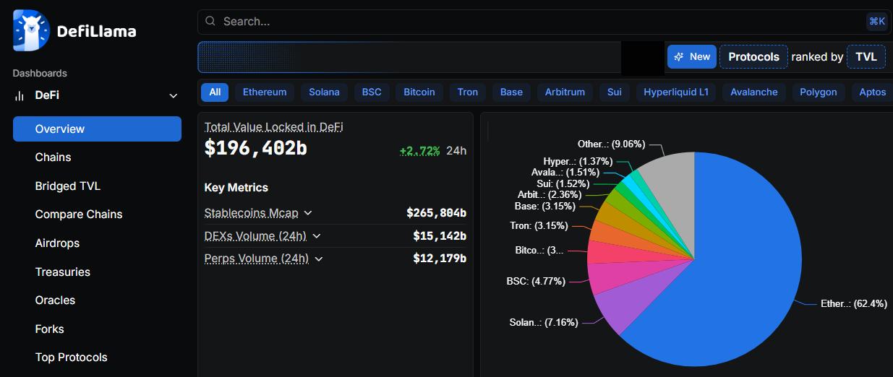Click the DefiLlama llama logo icon
Image resolution: width=893 pixels, height=377 pixels.
(x=31, y=31)
